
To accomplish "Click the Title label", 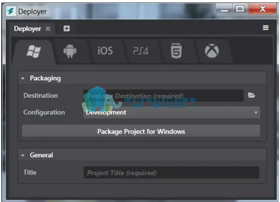I will pyautogui.click(x=30, y=172).
